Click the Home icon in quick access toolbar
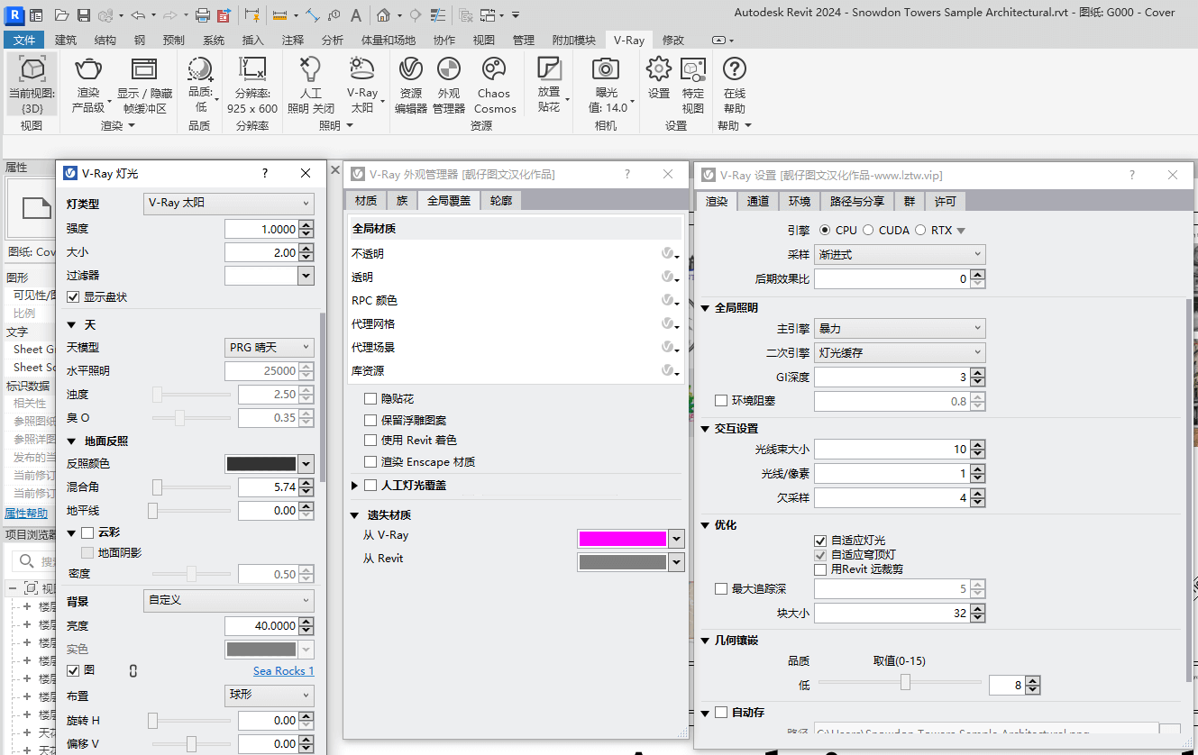The height and width of the screenshot is (755, 1198). (384, 15)
